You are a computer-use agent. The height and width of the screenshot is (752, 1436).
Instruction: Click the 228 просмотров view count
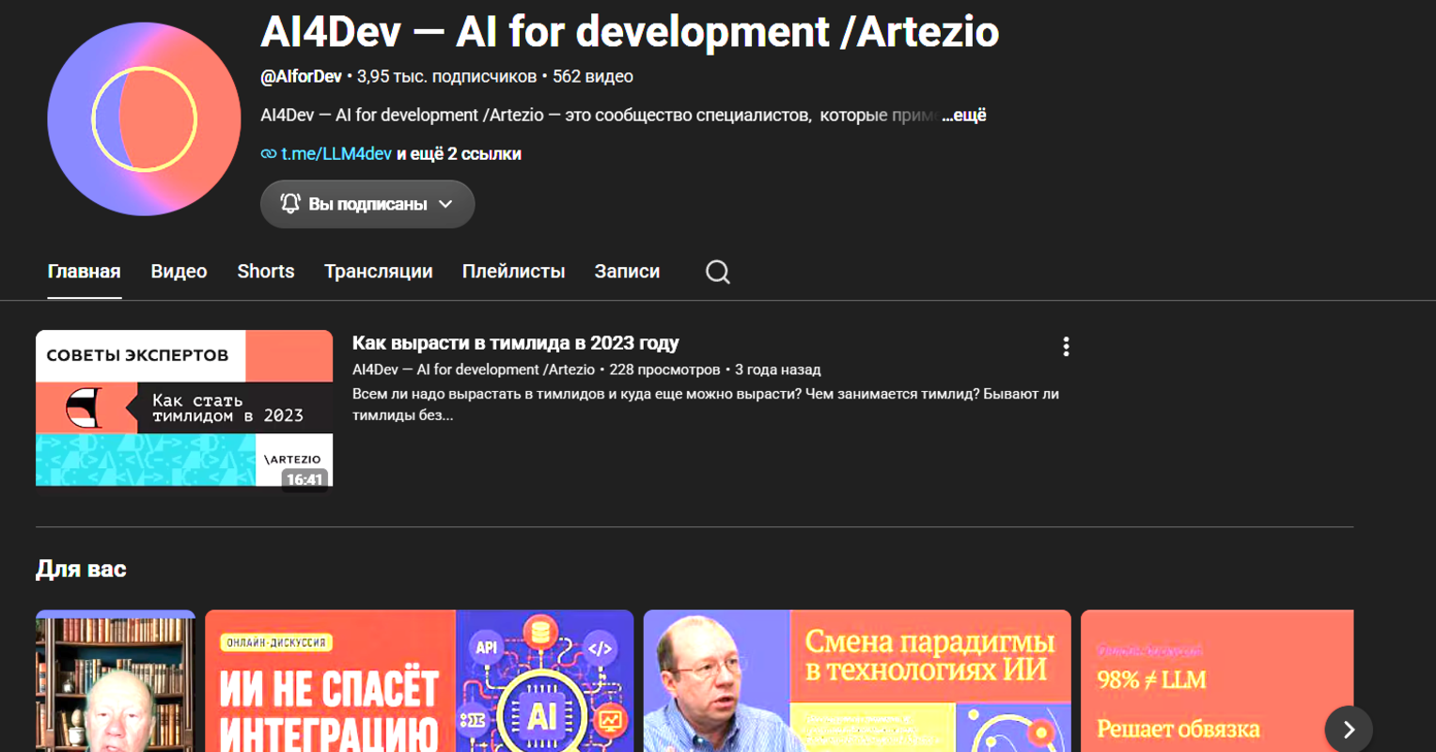664,369
